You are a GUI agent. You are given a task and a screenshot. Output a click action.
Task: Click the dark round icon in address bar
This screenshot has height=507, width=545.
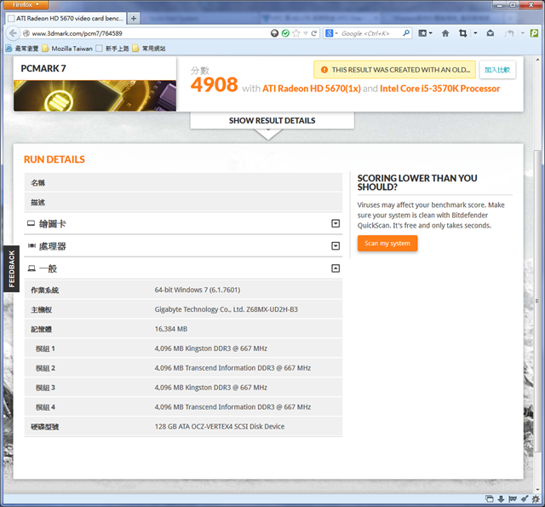[x=274, y=33]
